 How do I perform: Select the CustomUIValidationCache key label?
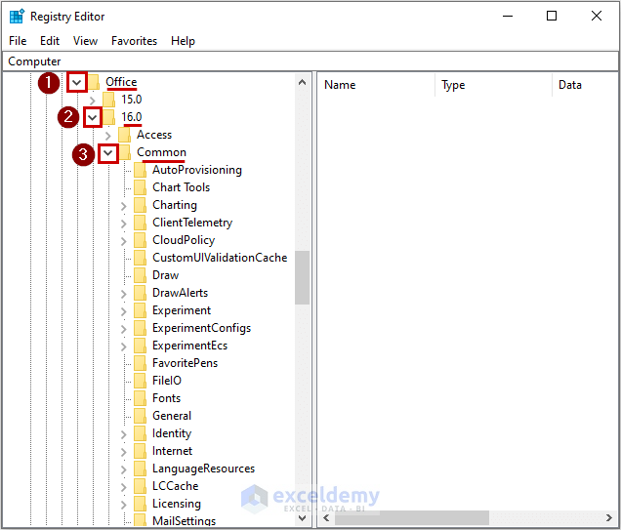220,258
